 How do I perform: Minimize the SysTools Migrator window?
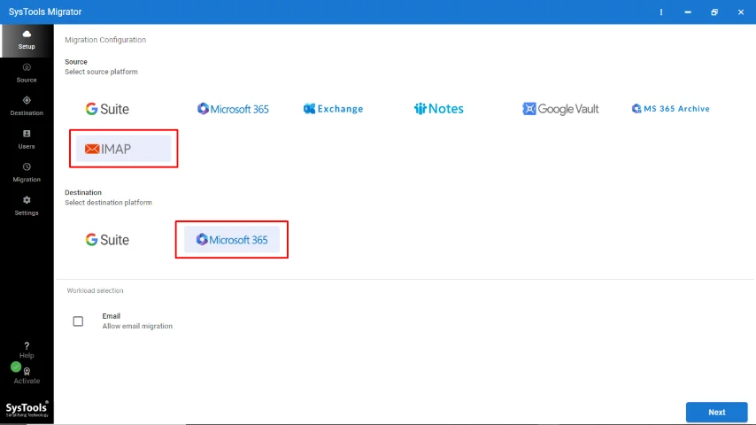click(688, 12)
